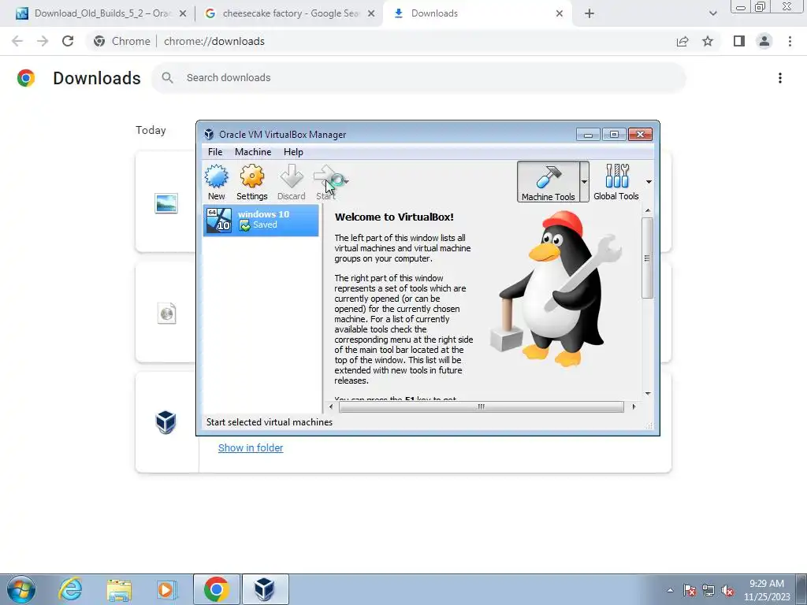This screenshot has width=807, height=605.
Task: Click Chrome forward arrow
Action: click(x=43, y=41)
